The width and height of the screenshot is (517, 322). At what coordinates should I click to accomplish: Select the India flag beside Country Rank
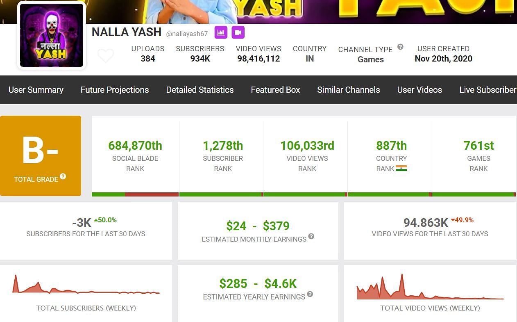click(x=401, y=169)
